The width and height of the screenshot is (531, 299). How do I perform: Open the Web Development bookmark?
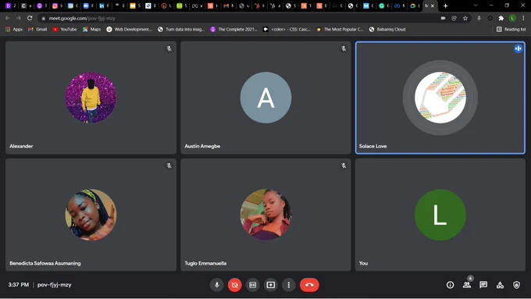pos(130,30)
